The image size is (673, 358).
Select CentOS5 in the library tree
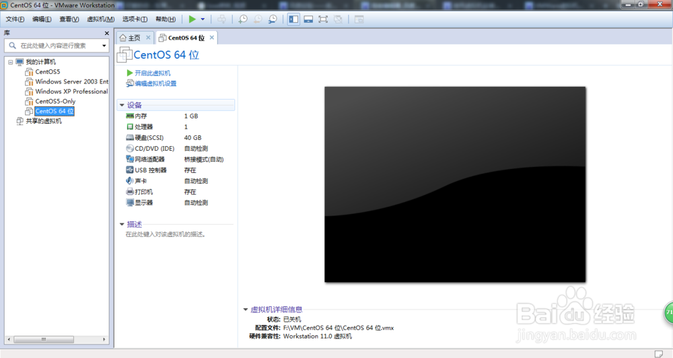click(x=48, y=72)
